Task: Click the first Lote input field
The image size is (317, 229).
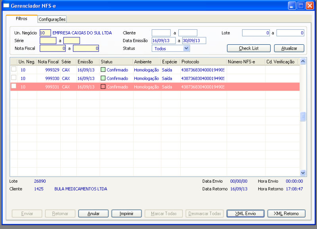Action: point(256,33)
